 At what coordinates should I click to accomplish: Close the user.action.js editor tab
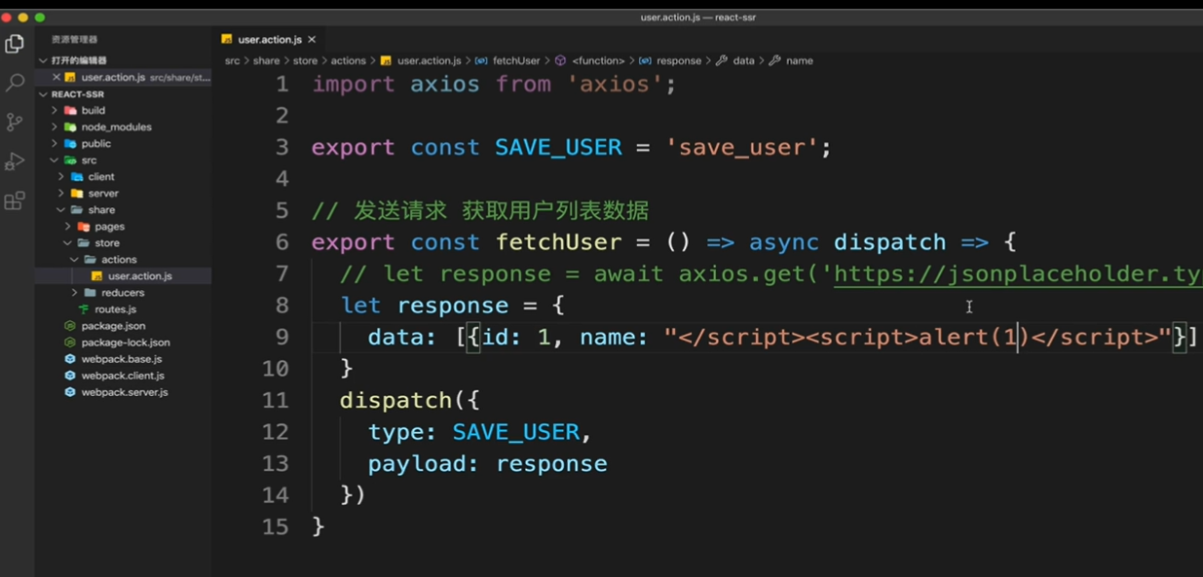[312, 40]
